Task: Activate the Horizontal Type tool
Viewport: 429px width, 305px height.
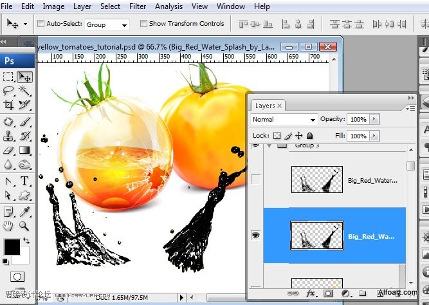Action: click(24, 181)
